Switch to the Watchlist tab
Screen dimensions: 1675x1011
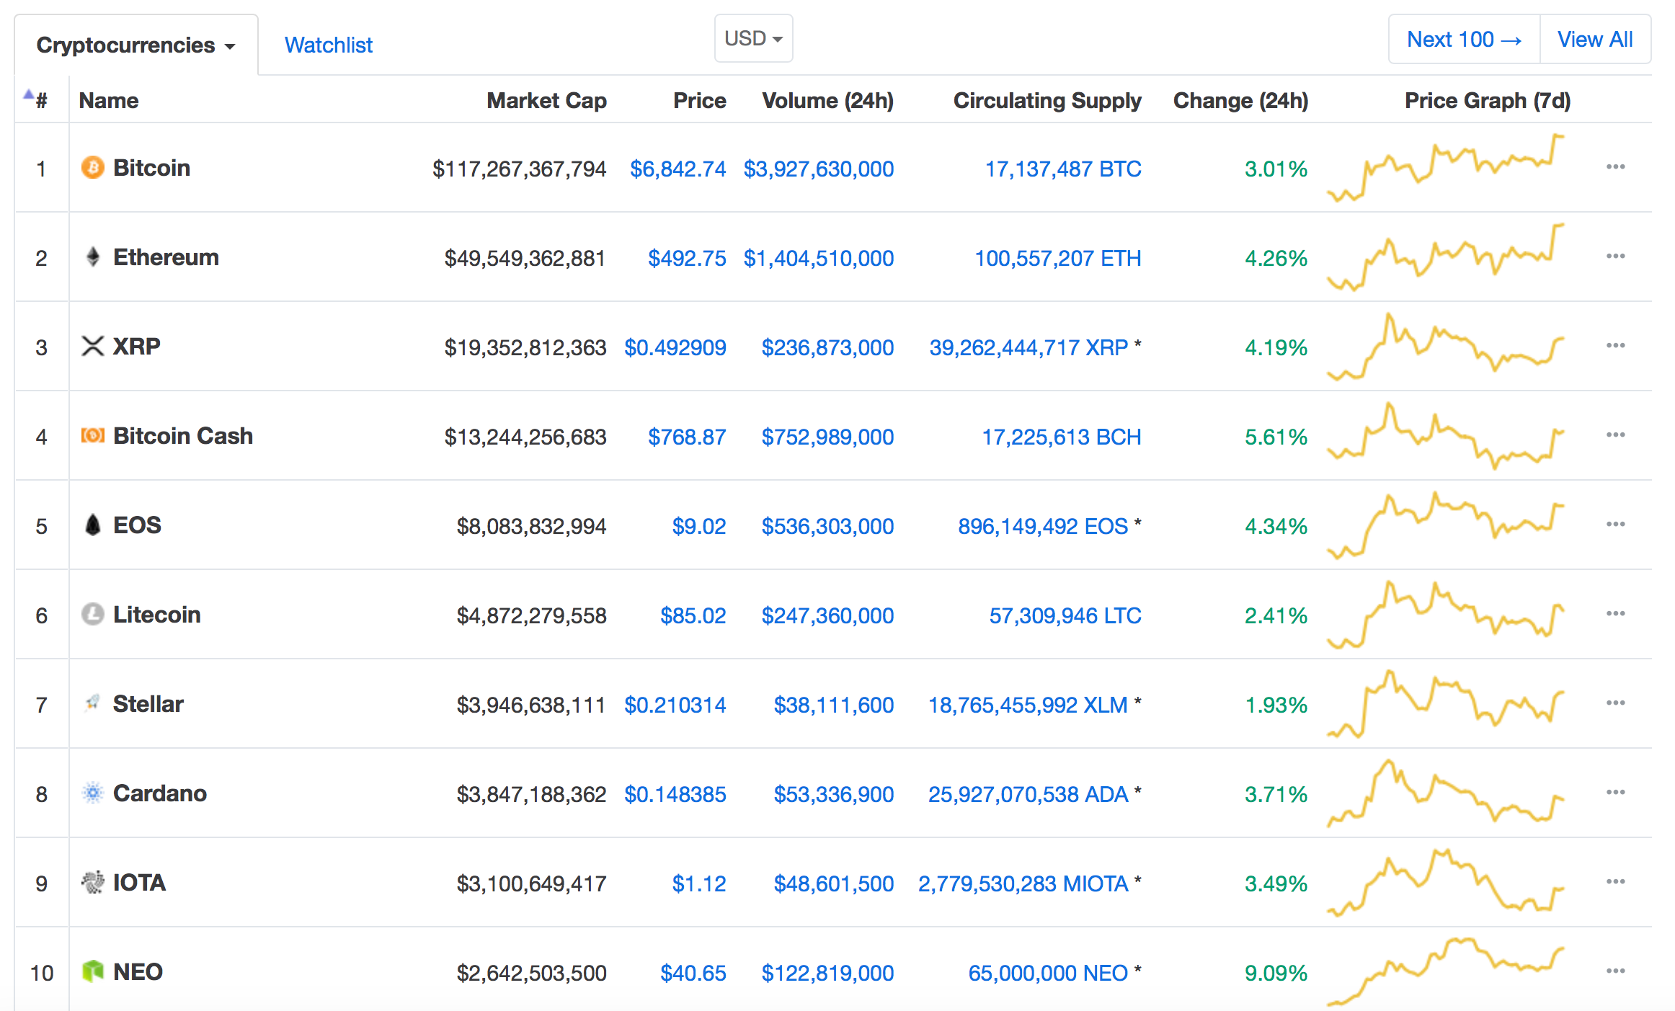pyautogui.click(x=329, y=45)
